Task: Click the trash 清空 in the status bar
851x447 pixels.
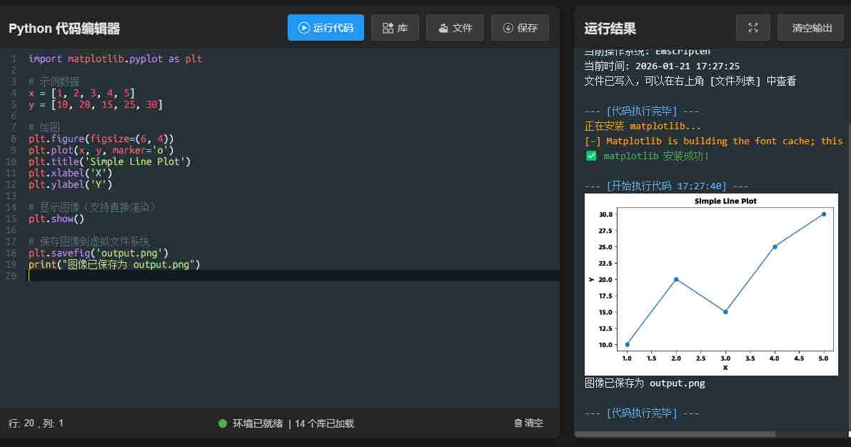Action: (x=528, y=423)
